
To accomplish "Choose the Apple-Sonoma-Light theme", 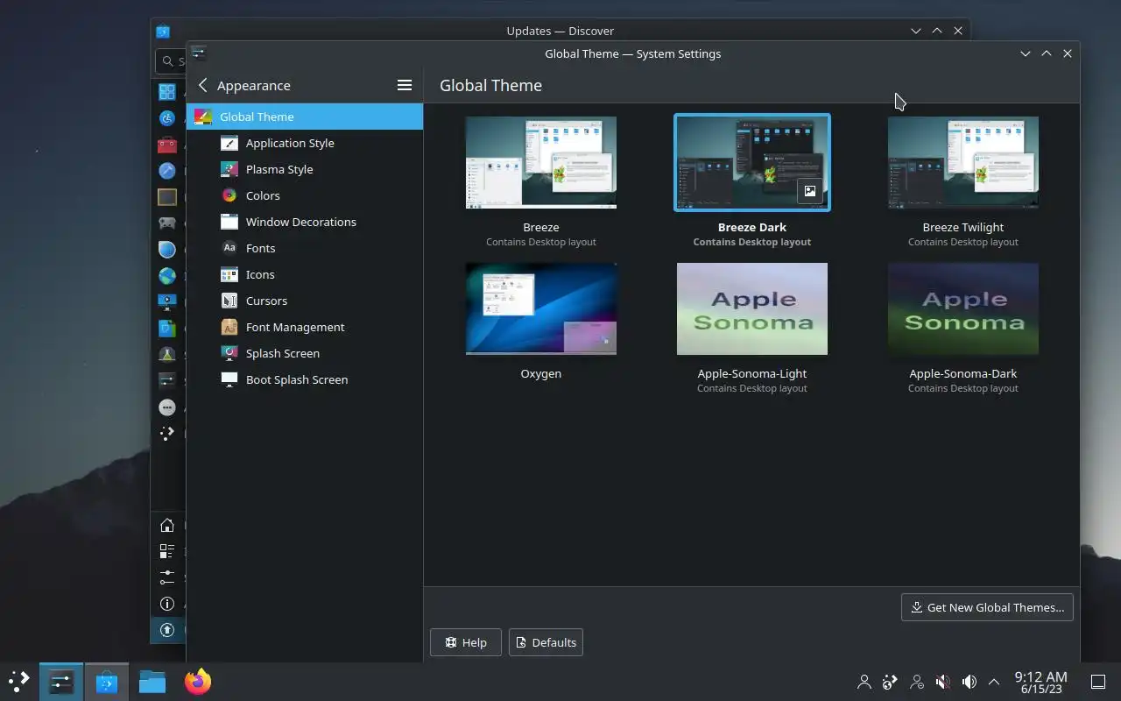I will click(x=752, y=308).
